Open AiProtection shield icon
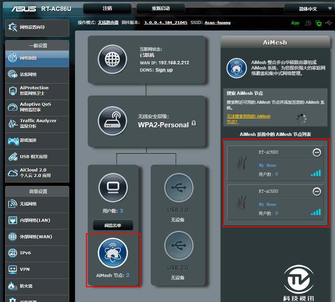This screenshot has height=302, width=335. point(13,90)
